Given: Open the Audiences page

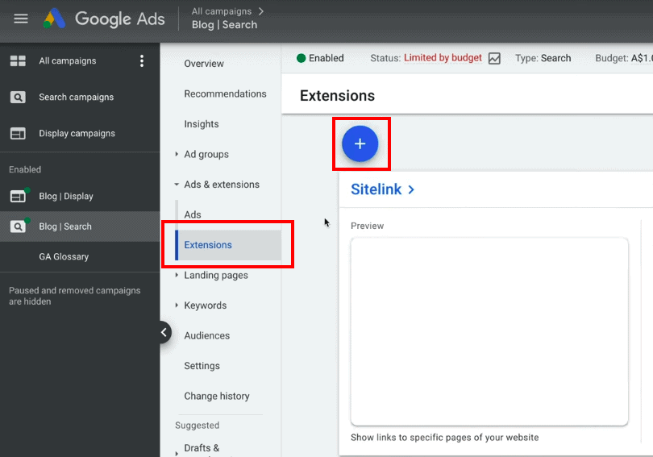Looking at the screenshot, I should click(x=206, y=335).
